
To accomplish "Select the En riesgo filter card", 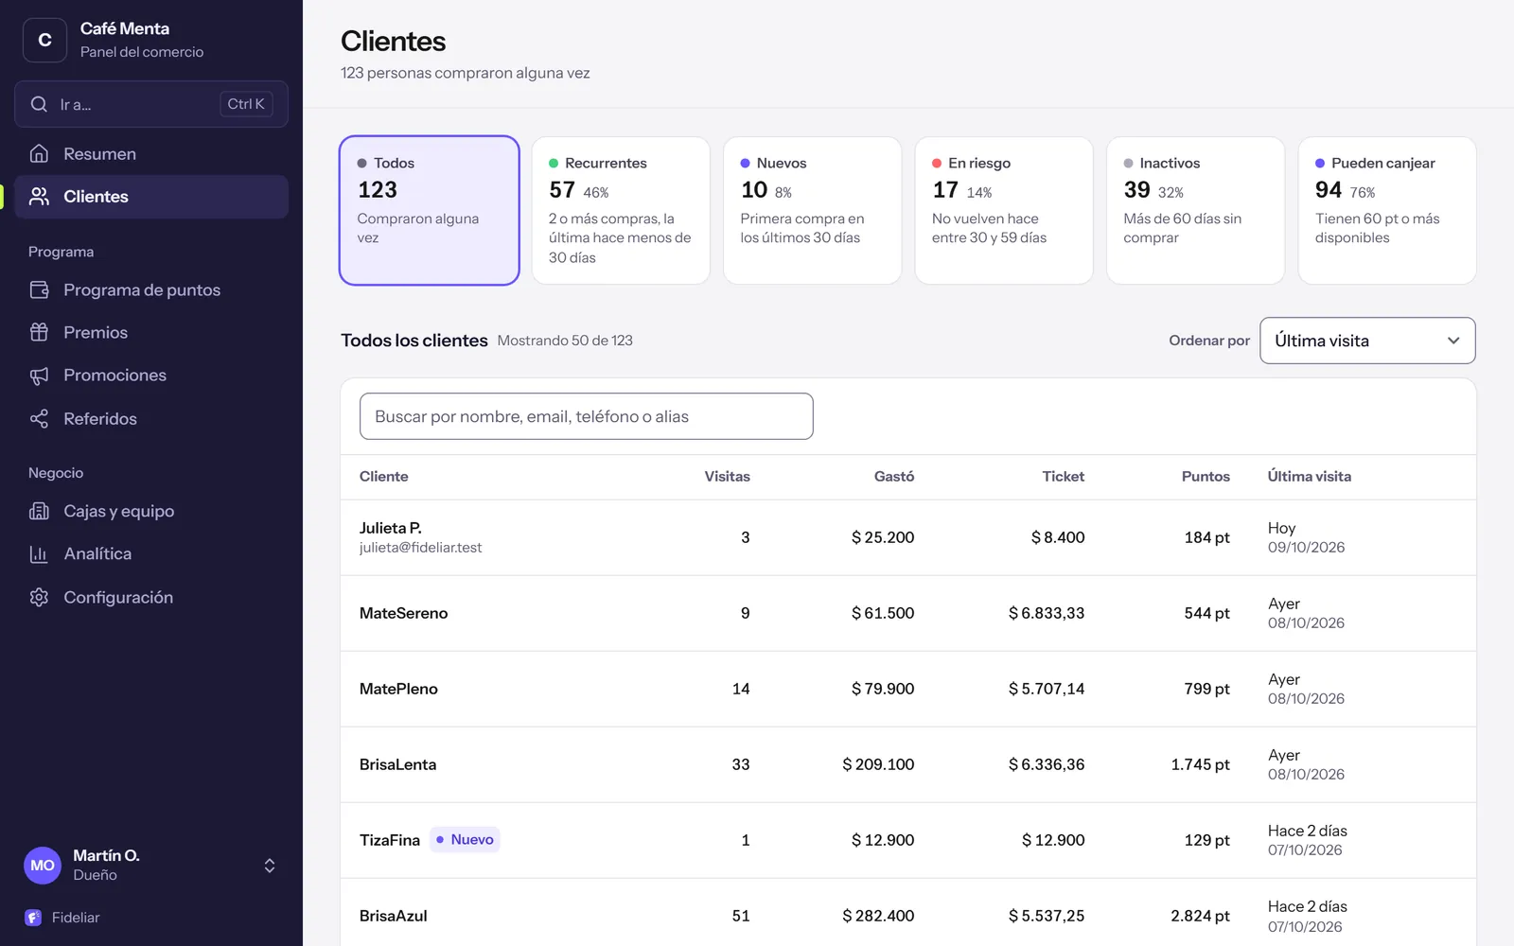I will (1004, 210).
